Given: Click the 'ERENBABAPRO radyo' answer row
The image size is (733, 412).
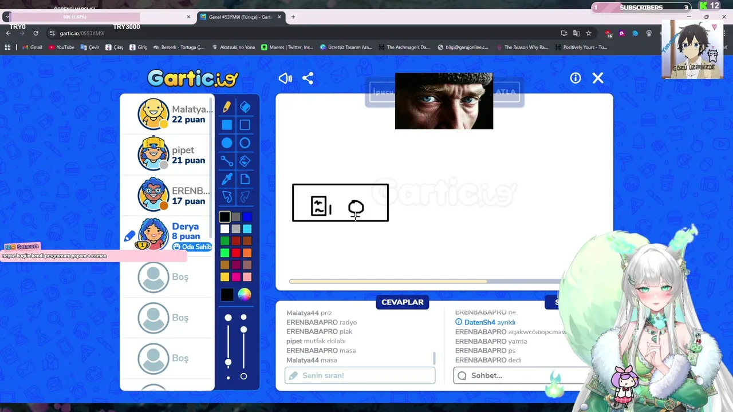Looking at the screenshot, I should (322, 322).
